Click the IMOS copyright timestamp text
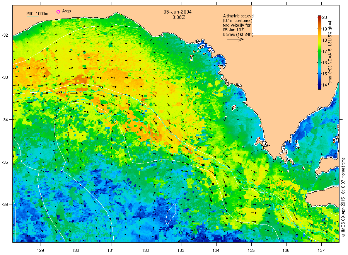 (343, 197)
